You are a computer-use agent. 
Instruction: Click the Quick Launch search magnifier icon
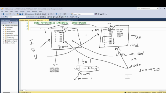tap(157, 9)
